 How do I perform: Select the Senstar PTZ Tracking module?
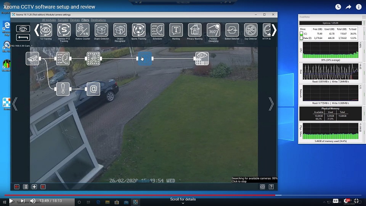[x=64, y=32]
